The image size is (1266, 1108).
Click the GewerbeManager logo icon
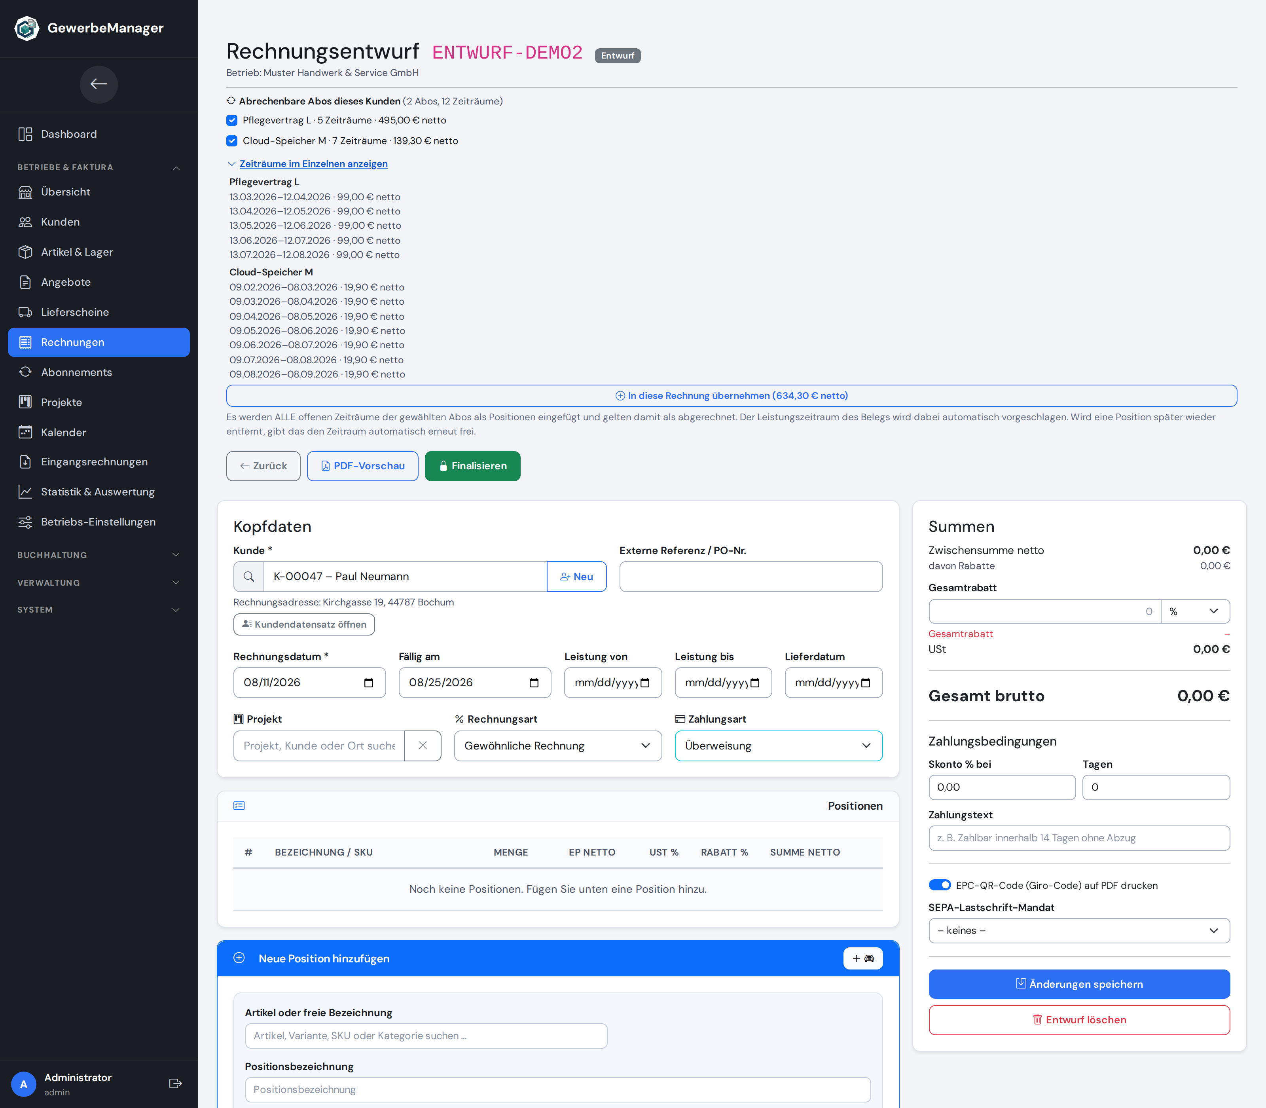(27, 28)
